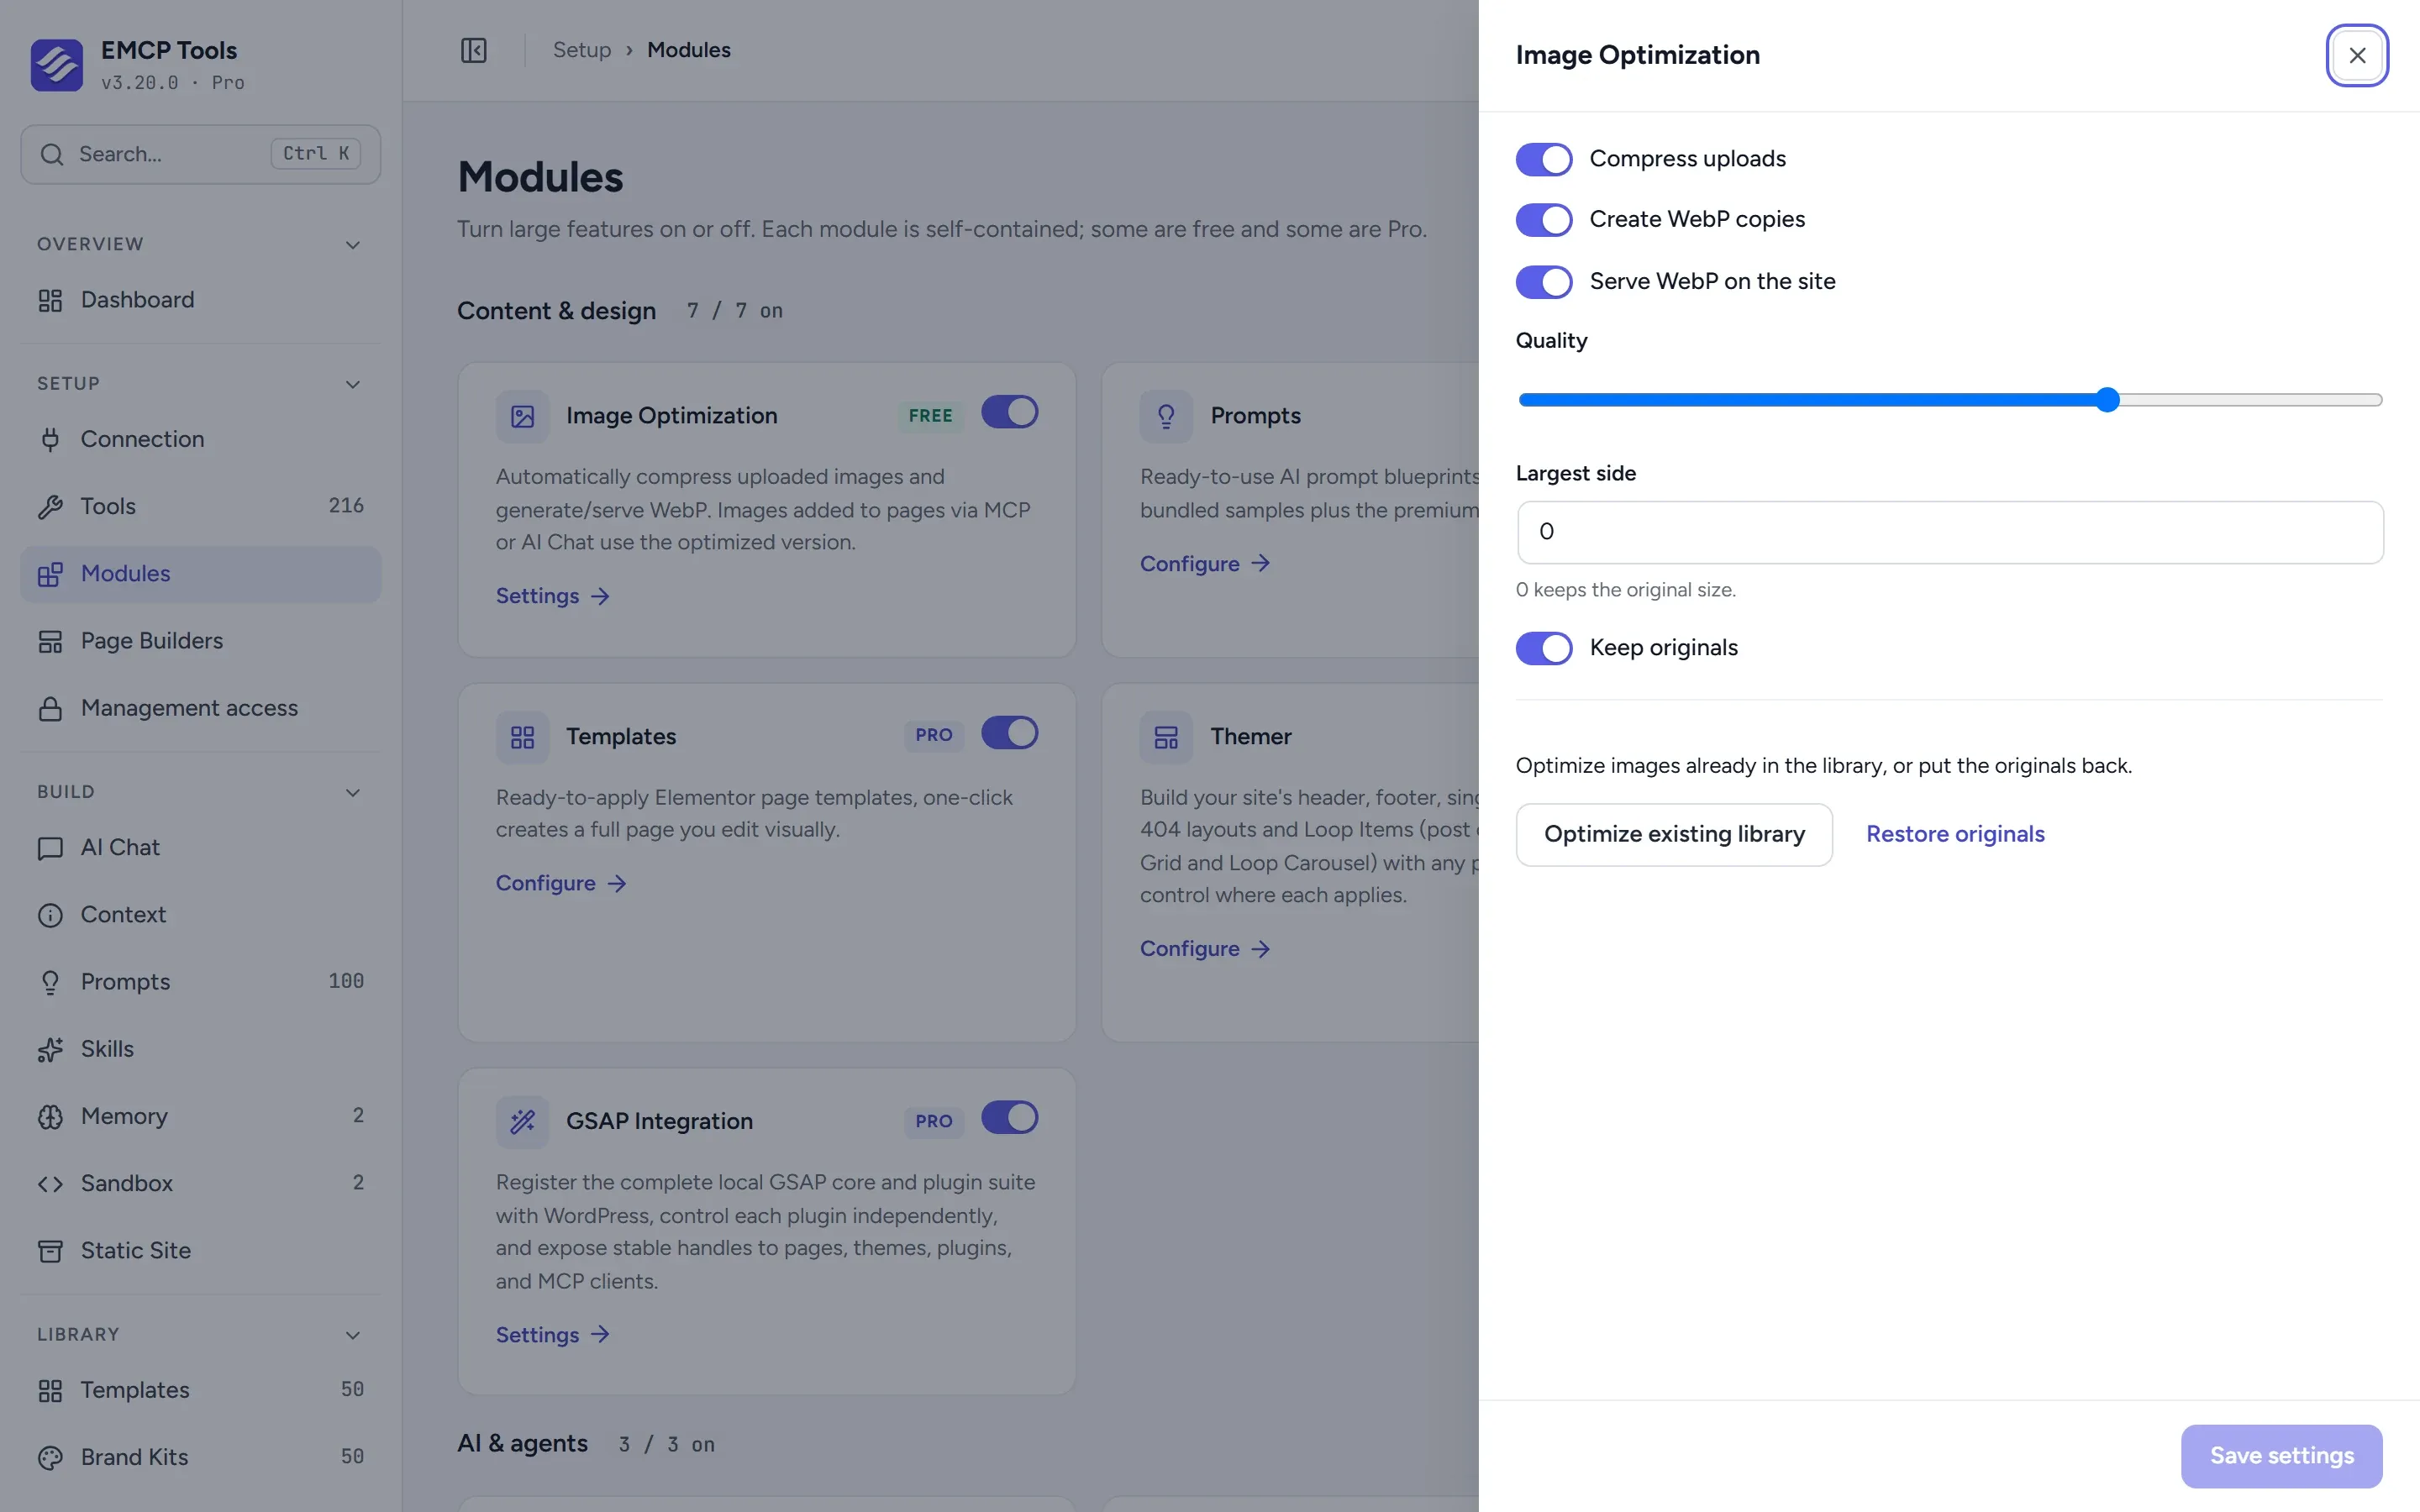Viewport: 2420px width, 1512px height.
Task: Go to Connection in the sidebar
Action: pyautogui.click(x=200, y=439)
